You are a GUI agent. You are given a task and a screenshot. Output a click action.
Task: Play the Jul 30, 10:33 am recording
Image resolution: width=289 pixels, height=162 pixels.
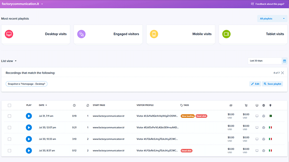[29, 139]
